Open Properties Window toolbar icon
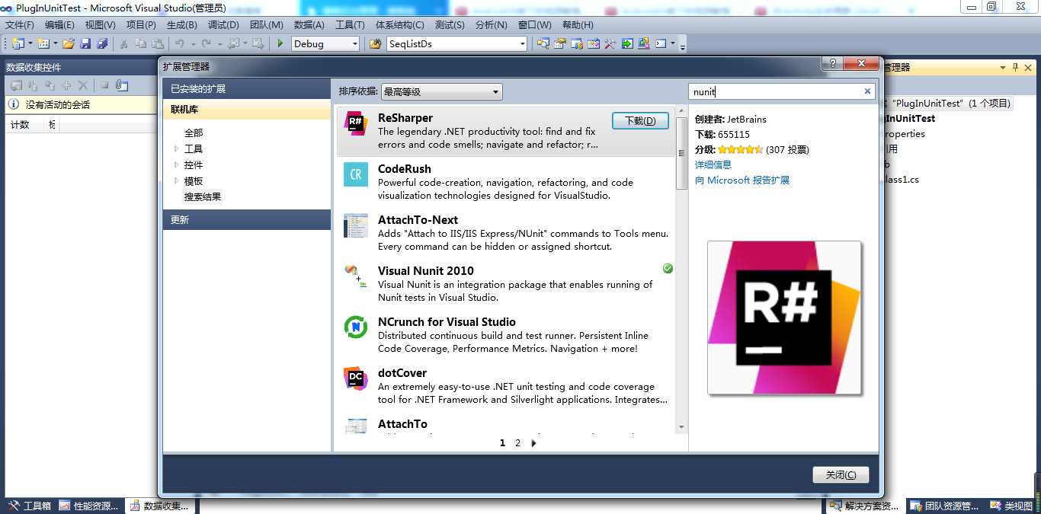1041x514 pixels. click(560, 43)
